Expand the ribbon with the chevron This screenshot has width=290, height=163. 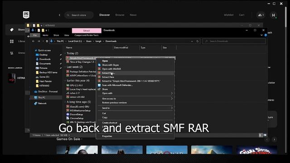[x=261, y=35]
